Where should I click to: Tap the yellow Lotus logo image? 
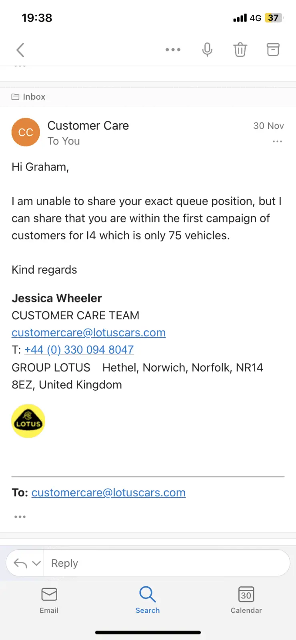pos(28,421)
